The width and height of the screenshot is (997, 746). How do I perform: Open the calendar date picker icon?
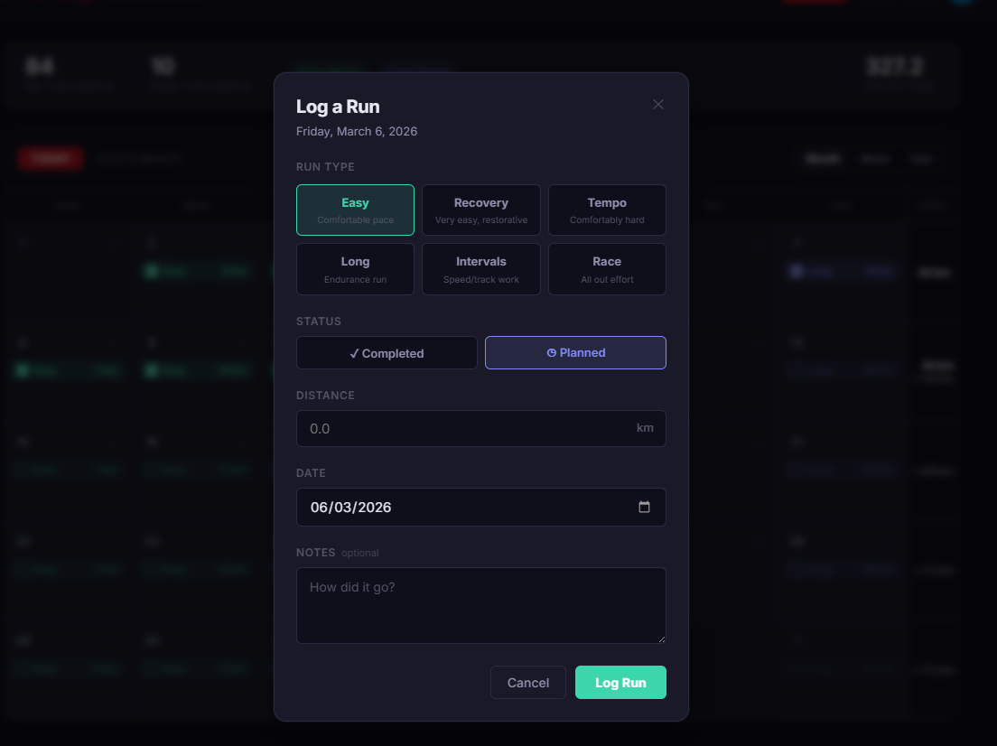pyautogui.click(x=644, y=507)
